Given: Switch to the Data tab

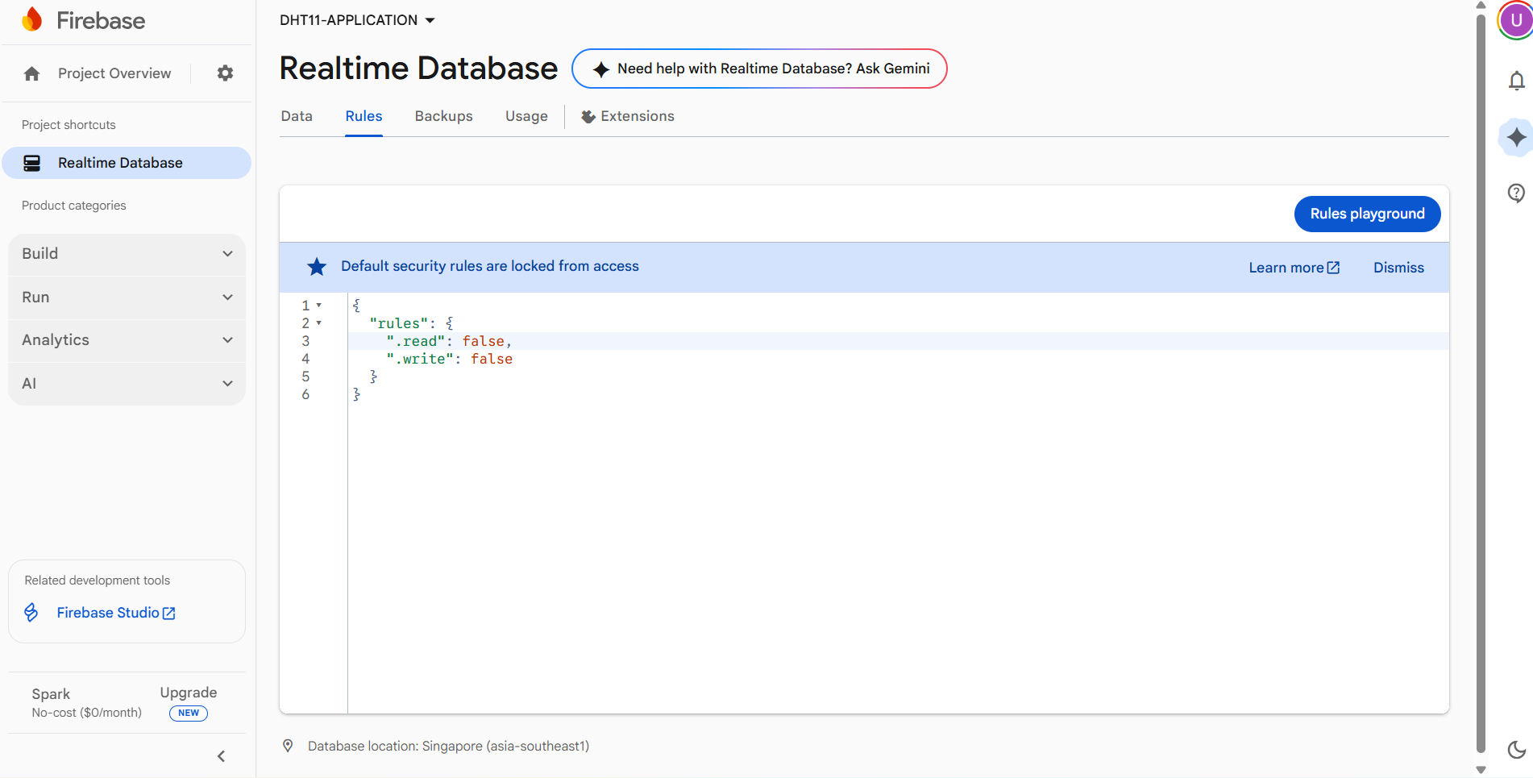Looking at the screenshot, I should click(297, 116).
